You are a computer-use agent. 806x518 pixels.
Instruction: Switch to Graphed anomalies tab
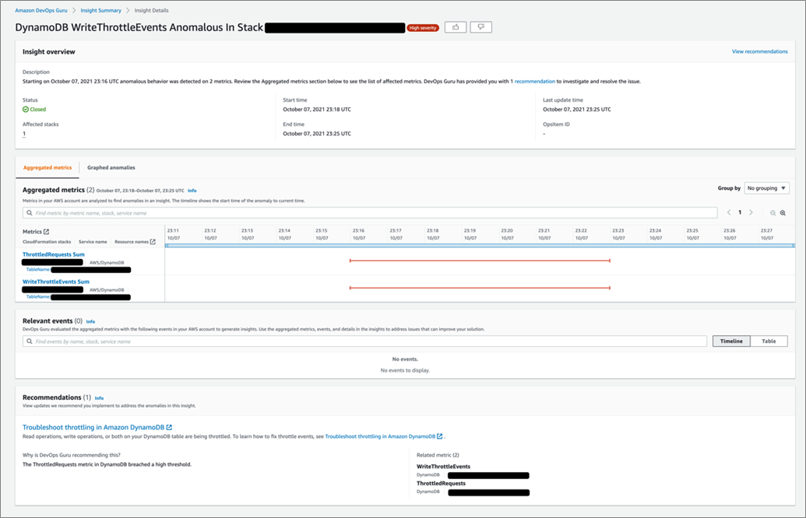click(111, 167)
